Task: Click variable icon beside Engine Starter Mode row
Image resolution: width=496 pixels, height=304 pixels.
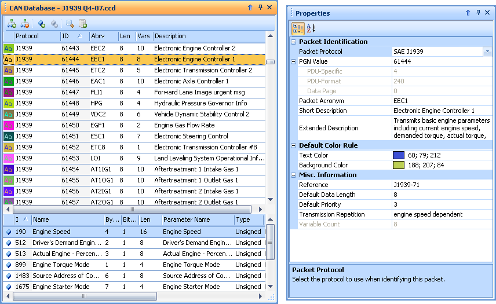Action: tap(9, 287)
